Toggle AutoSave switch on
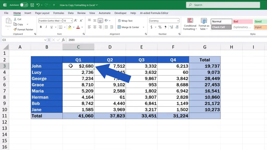The image size is (267, 150). tap(24, 5)
